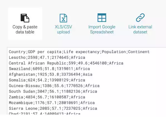166x117 pixels.
Task: Click the Swaziland data row in textarea
Action: [49, 69]
